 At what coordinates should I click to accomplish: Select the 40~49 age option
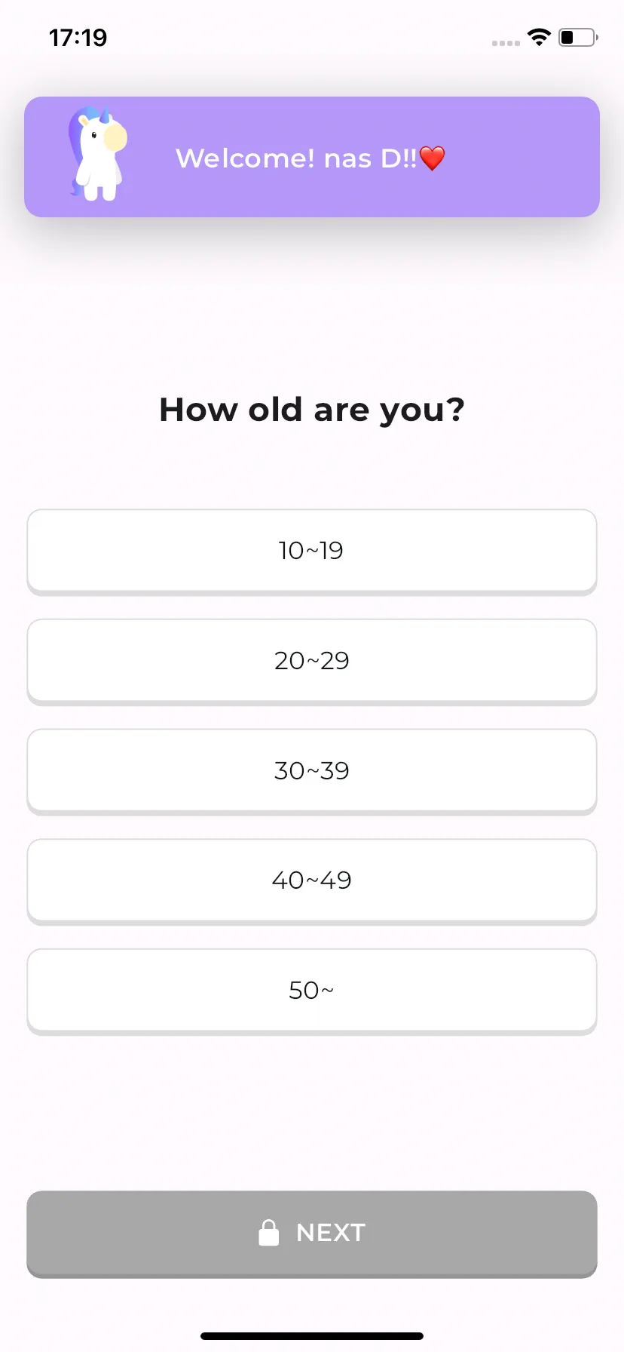[312, 881]
